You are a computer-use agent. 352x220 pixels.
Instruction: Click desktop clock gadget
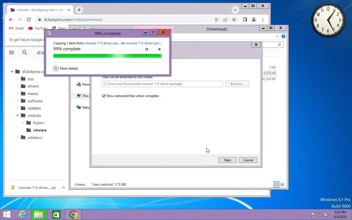[x=328, y=20]
